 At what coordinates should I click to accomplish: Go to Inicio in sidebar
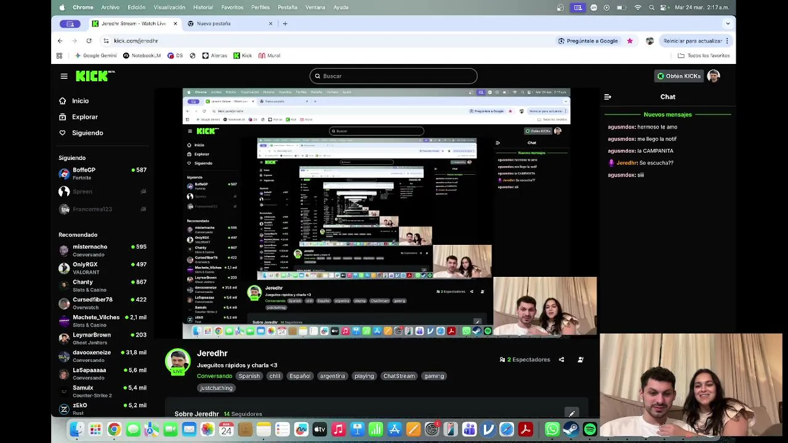80,101
